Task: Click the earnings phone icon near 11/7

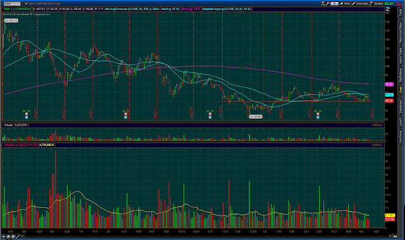Action: coord(210,114)
